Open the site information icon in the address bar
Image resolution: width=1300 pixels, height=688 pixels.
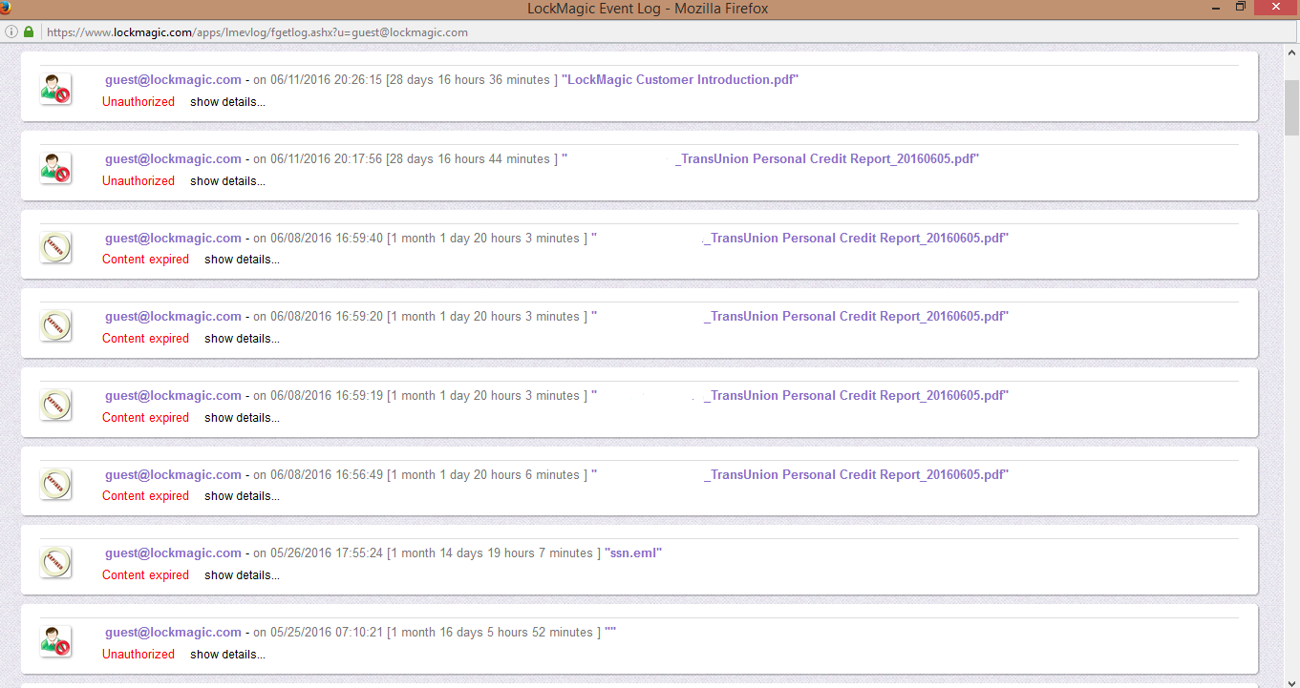coord(11,31)
